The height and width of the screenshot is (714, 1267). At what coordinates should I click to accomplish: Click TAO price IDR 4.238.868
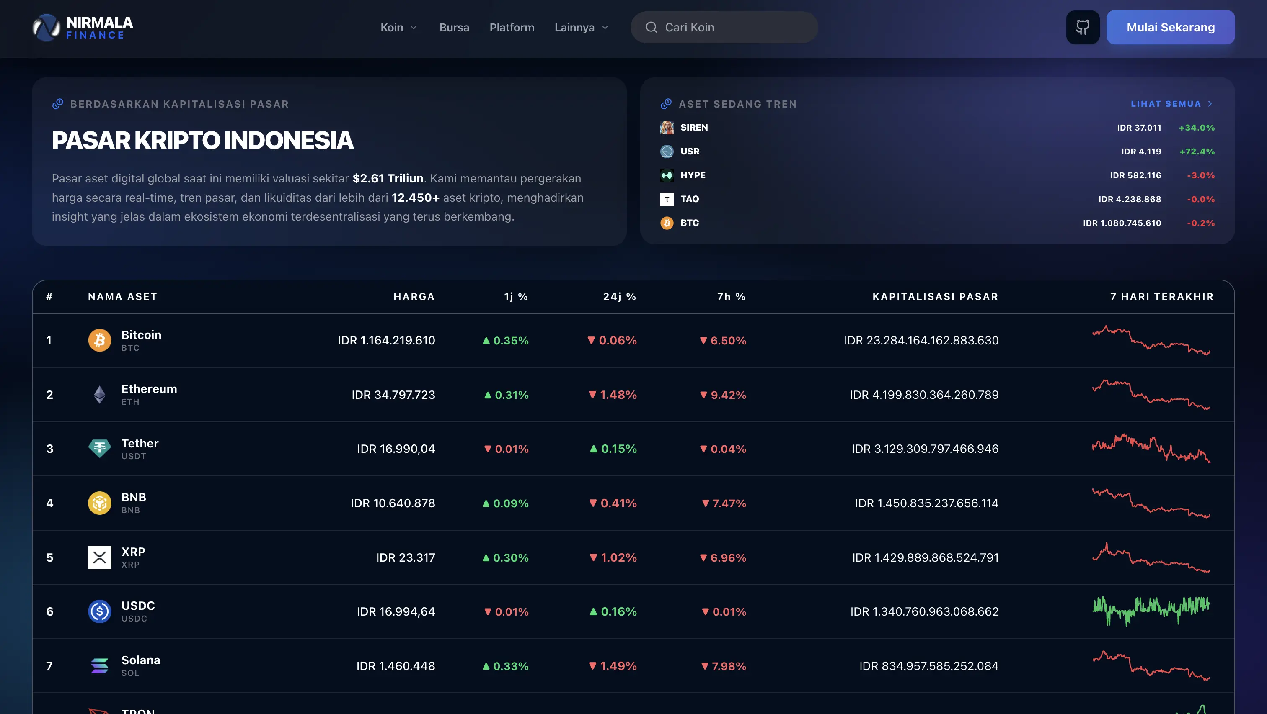pyautogui.click(x=1130, y=199)
